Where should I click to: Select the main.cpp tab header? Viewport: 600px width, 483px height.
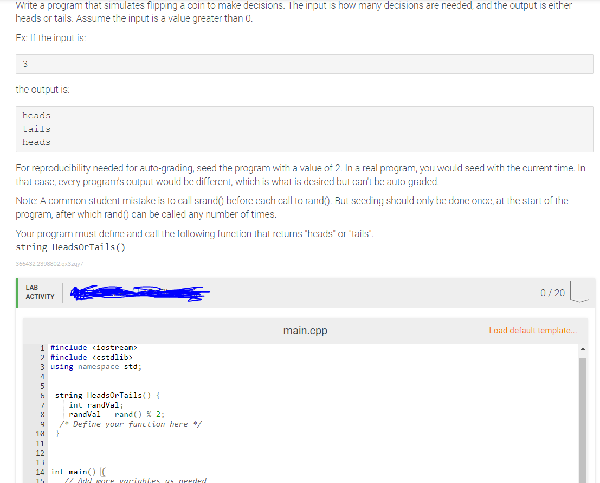coord(305,330)
